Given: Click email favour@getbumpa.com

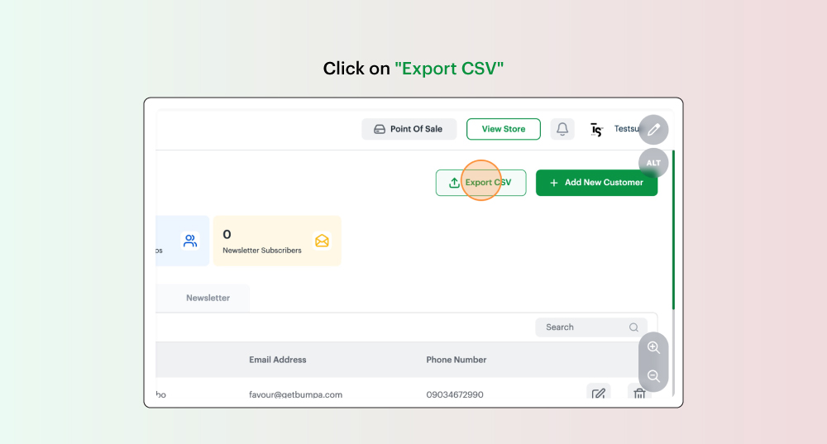Looking at the screenshot, I should pos(295,394).
